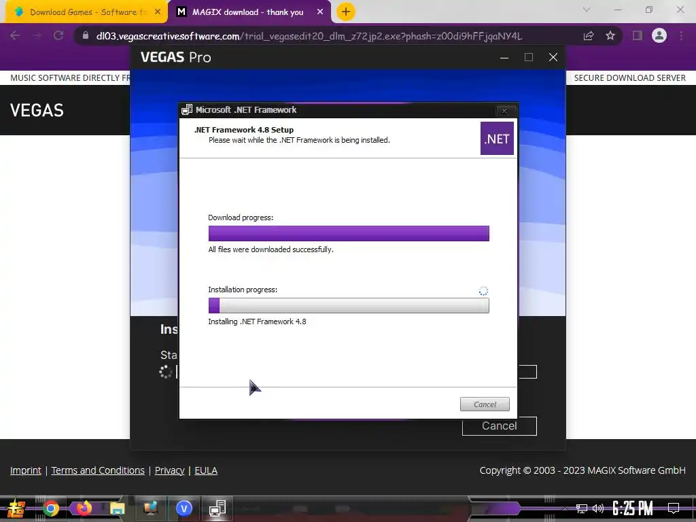Open the notification center icon

(674, 508)
